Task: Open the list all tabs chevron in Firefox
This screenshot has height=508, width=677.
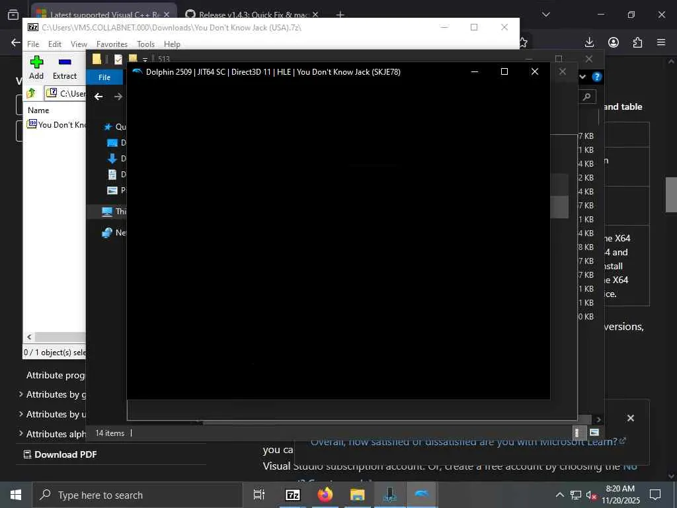Action: [545, 15]
